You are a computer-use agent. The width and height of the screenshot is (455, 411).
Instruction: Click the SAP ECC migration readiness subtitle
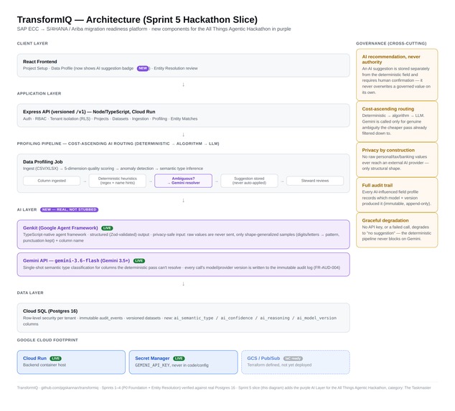point(154,29)
